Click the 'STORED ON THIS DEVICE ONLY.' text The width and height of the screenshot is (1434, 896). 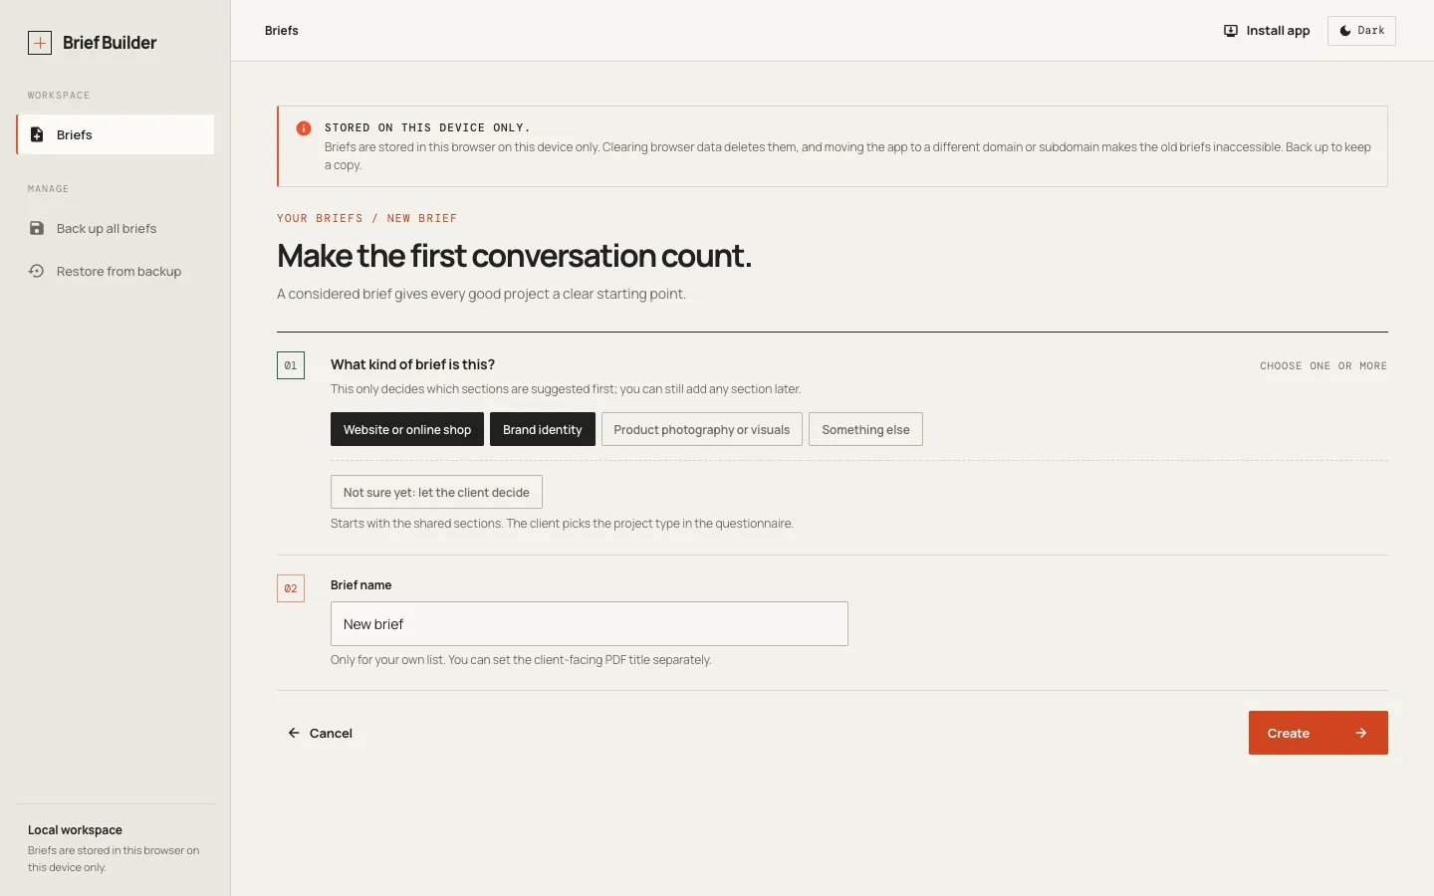tap(427, 127)
